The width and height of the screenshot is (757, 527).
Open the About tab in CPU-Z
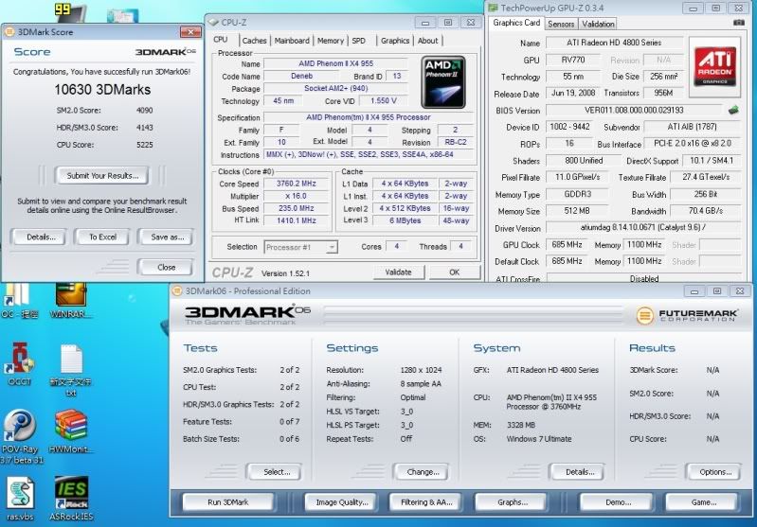[427, 41]
